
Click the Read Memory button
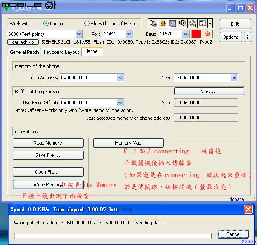point(48,143)
